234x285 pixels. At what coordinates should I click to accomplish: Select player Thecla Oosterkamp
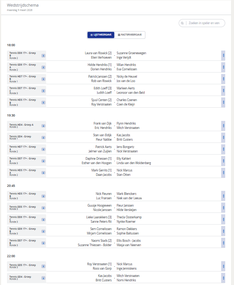tap(131, 217)
